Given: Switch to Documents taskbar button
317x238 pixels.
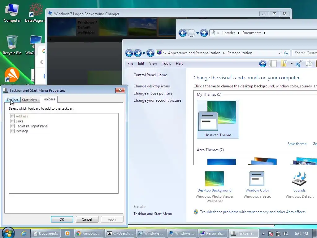Looking at the screenshot, I should coord(46,233).
